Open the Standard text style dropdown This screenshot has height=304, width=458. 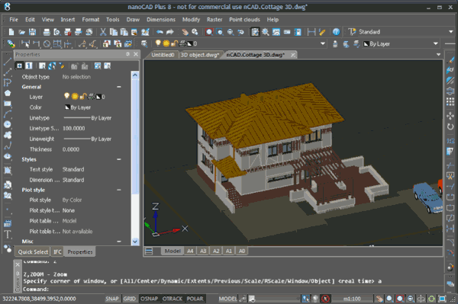coord(451,32)
